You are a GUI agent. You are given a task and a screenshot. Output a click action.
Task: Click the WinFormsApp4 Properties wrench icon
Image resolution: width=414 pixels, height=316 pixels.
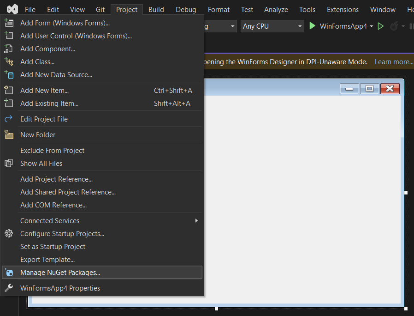pos(9,288)
